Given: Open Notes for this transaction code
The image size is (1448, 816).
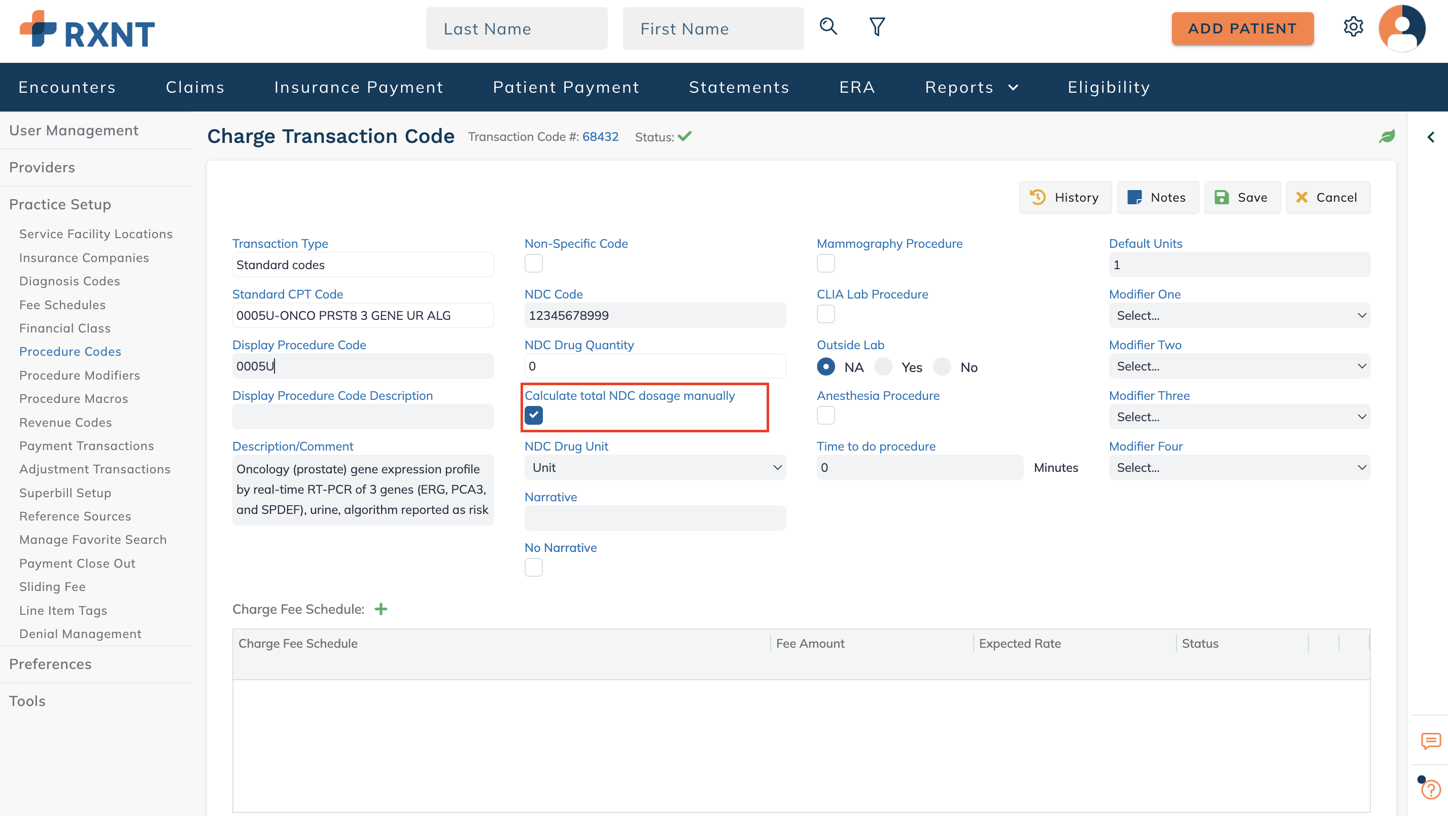Looking at the screenshot, I should [1157, 197].
